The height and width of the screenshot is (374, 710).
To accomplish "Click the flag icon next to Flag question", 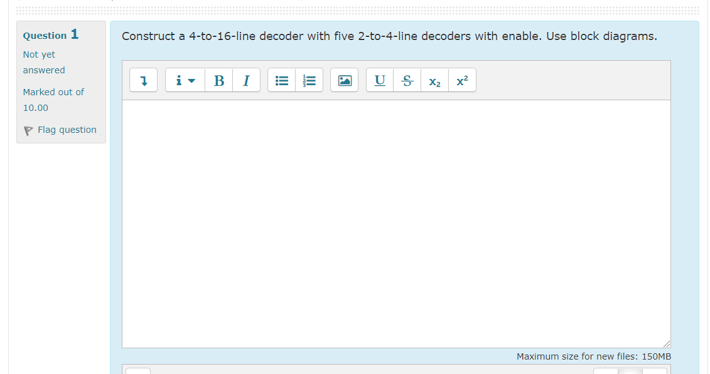I will (x=28, y=130).
